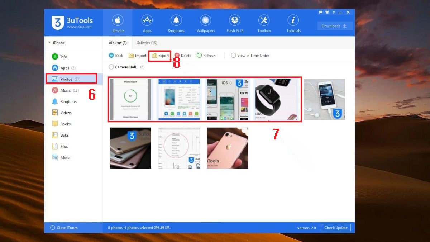Screen dimensions: 430x242
Task: Enable View in Time Order
Action: click(x=250, y=56)
